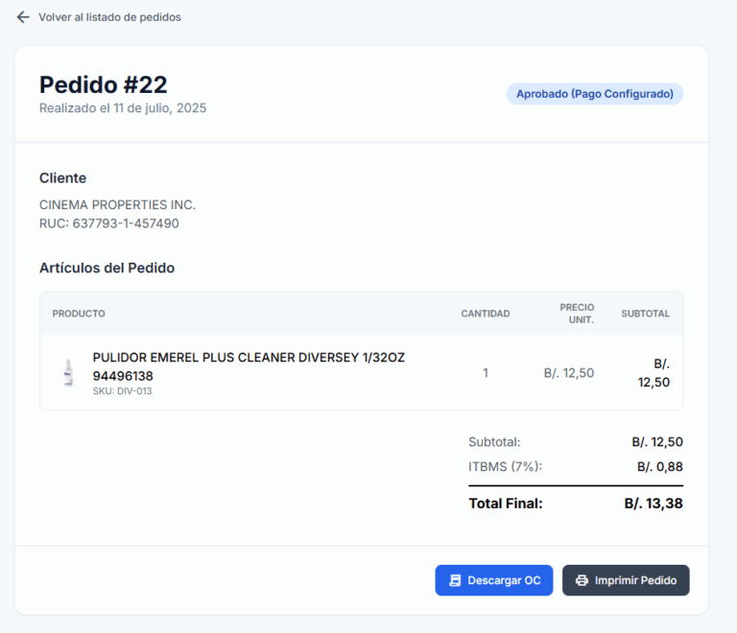Open Volver al listado de pedidos link
Screen dimensions: 737x633
[x=109, y=17]
